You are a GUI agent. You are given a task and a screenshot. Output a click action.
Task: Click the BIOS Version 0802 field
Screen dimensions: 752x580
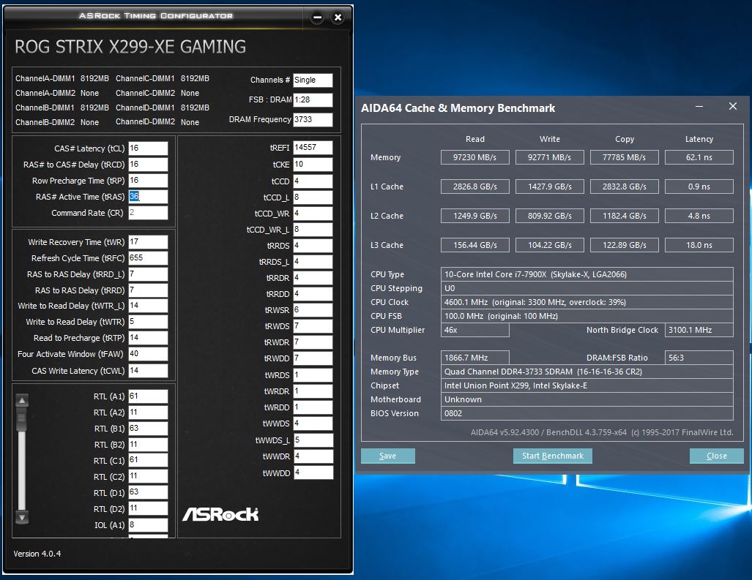(587, 413)
